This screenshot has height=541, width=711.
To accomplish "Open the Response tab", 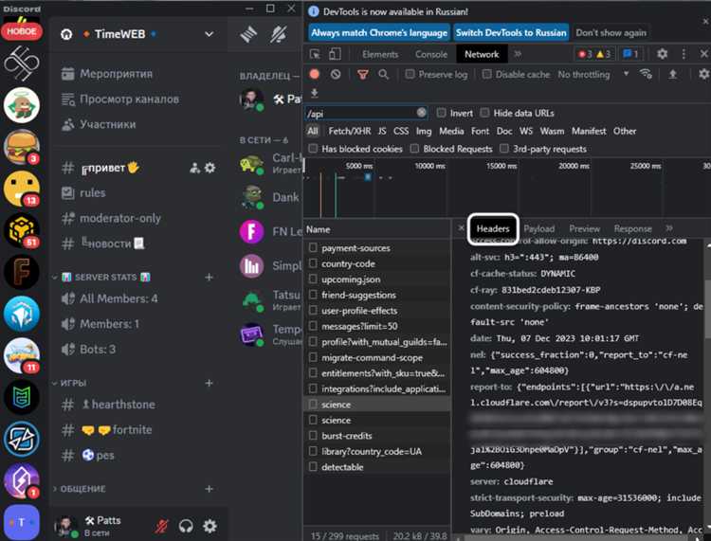I will [632, 229].
